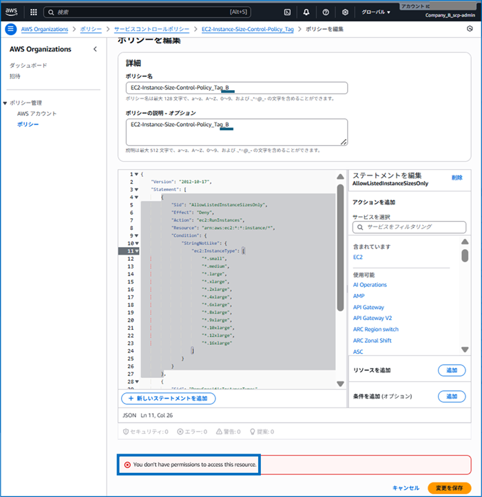The image size is (482, 497).
Task: Open the notifications bell
Action: tap(306, 12)
